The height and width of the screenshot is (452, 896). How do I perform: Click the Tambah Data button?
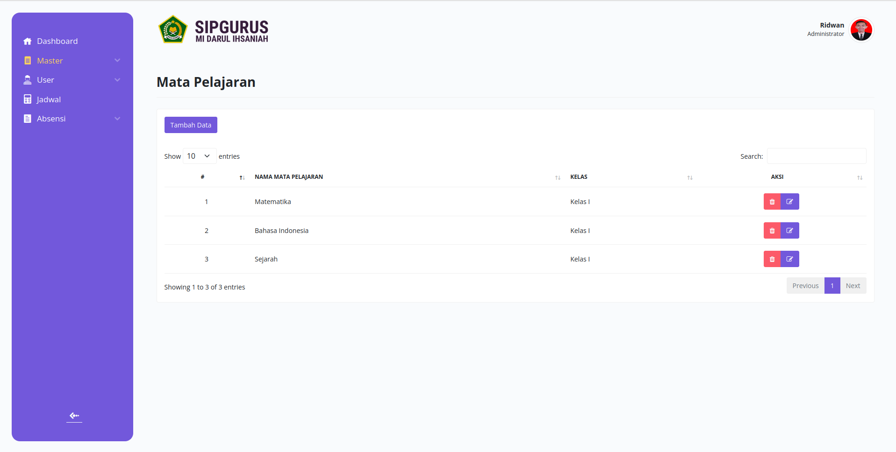point(191,125)
